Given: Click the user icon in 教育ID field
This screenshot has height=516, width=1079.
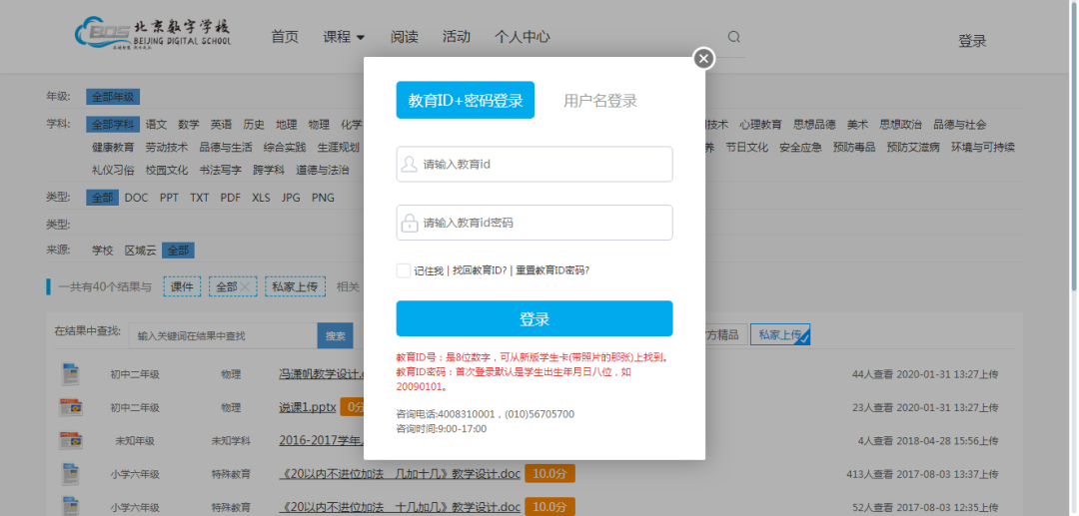Looking at the screenshot, I should point(409,165).
